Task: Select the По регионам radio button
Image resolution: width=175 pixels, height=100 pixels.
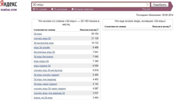Action: [x=52, y=9]
